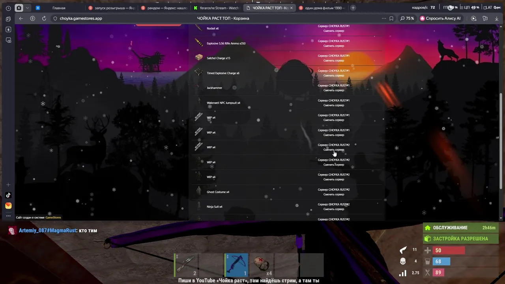Image resolution: width=505 pixels, height=284 pixels.
Task: Select the Ninja Suit x4 text
Action: 215,207
